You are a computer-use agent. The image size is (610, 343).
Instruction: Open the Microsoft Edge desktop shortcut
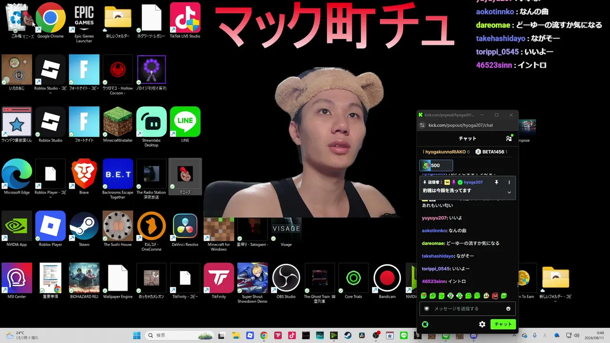pyautogui.click(x=17, y=176)
